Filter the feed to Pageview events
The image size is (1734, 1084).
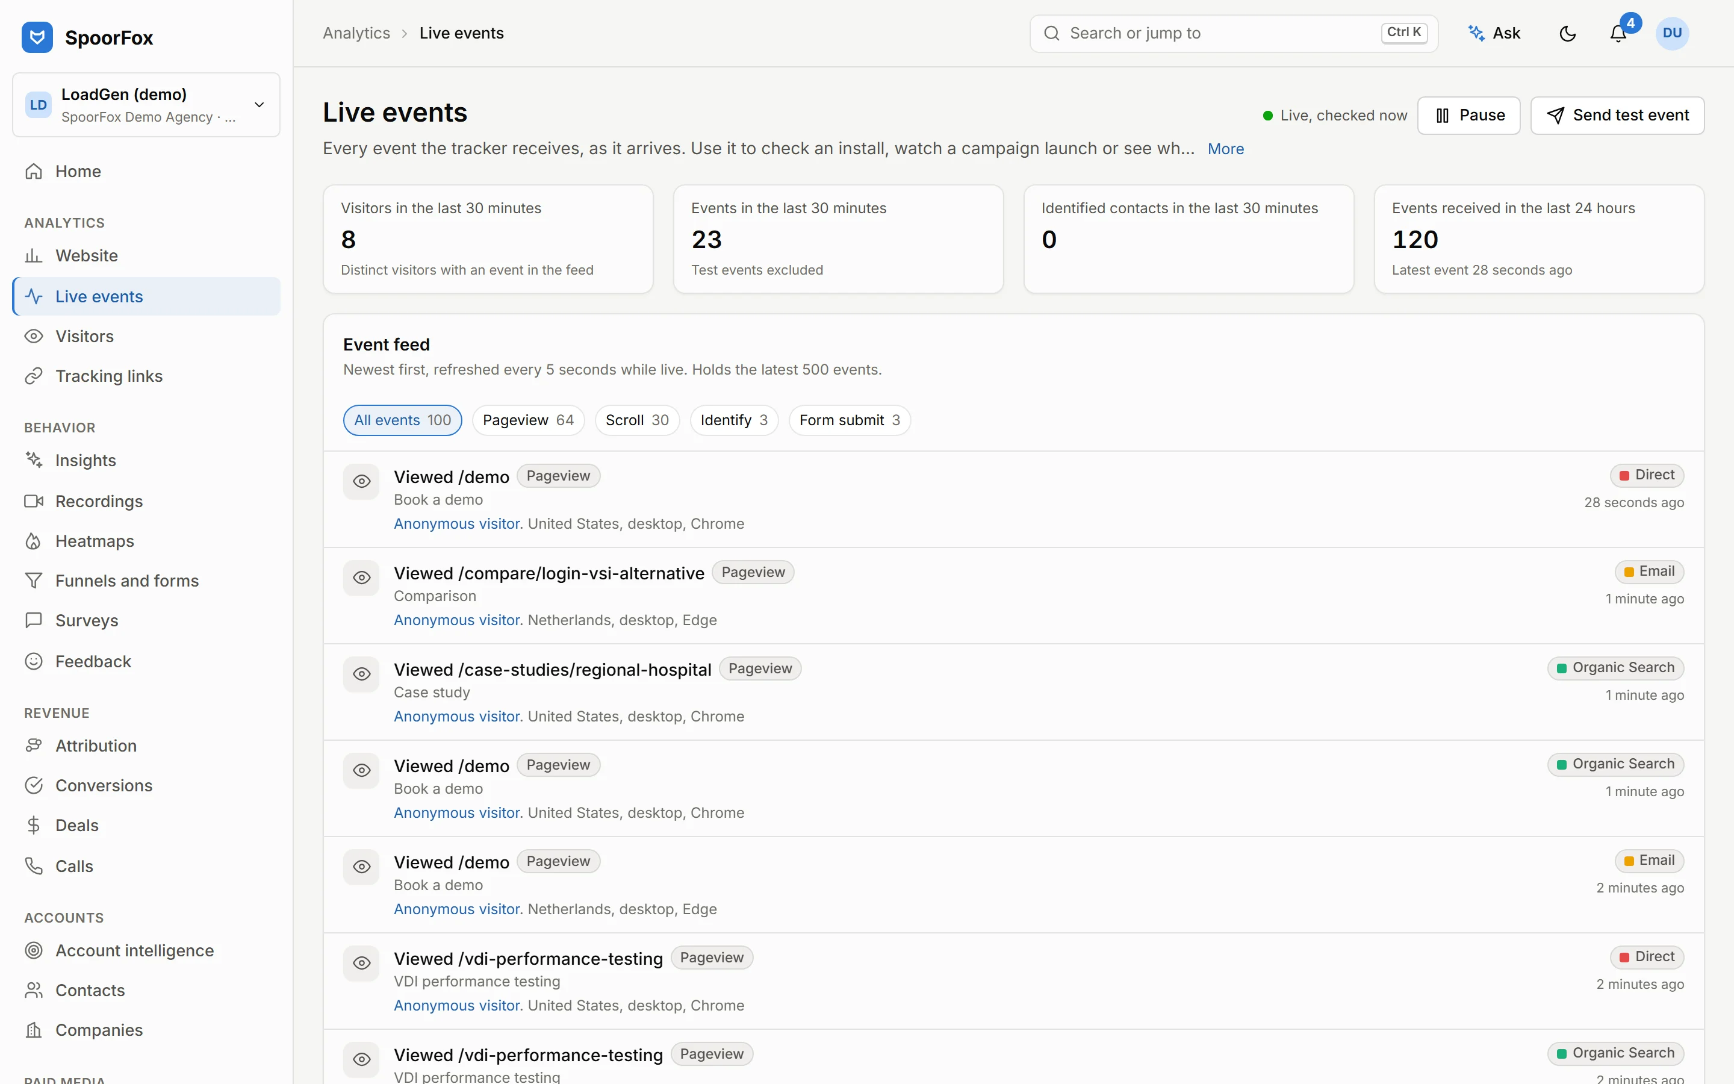click(528, 420)
